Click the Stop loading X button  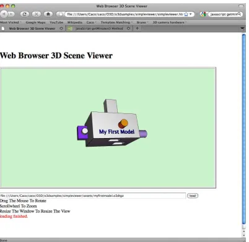tap(37, 14)
